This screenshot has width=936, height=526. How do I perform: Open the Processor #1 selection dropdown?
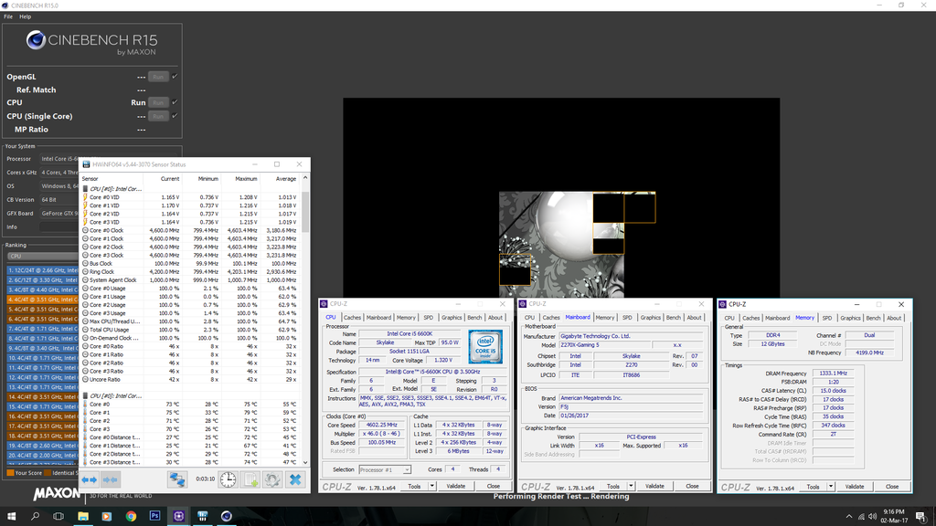click(387, 469)
